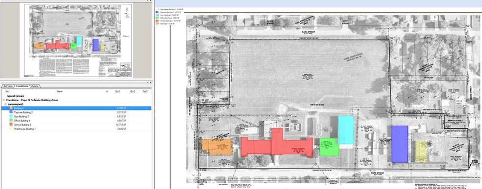Sort conditions by the Name column

[x=60, y=91]
